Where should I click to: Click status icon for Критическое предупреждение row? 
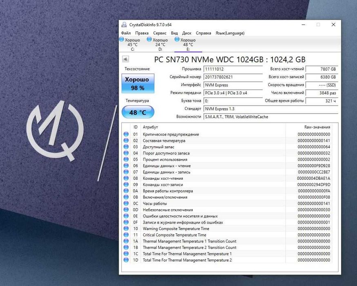[126, 134]
